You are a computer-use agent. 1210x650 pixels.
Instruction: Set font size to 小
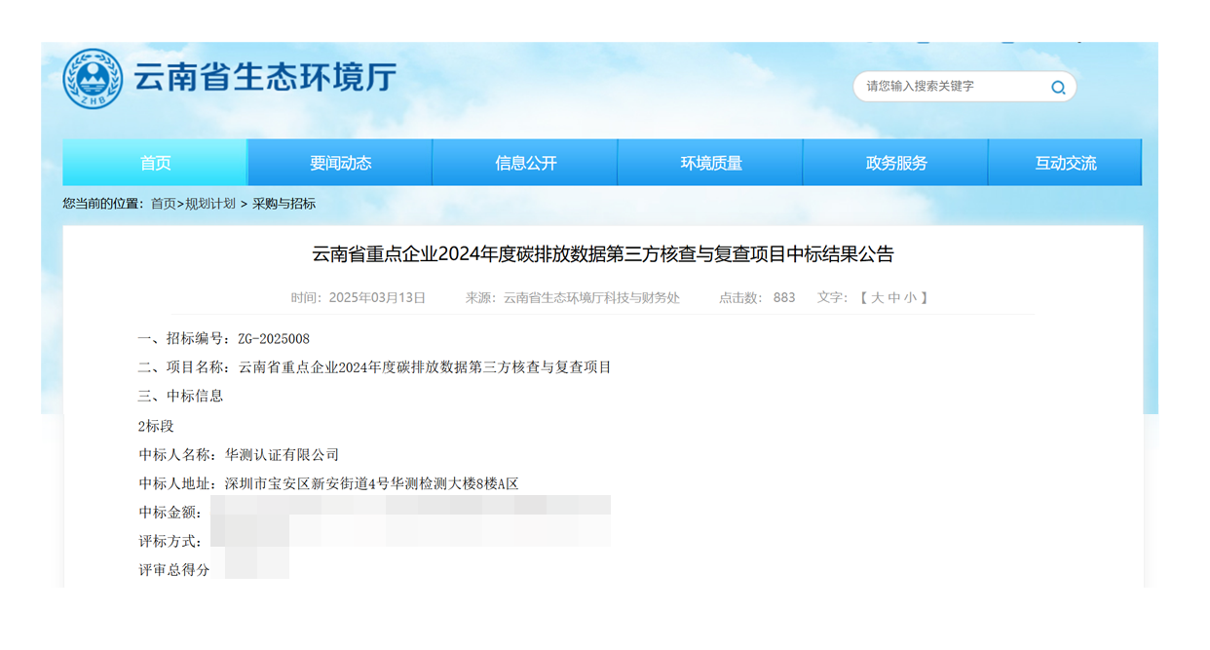click(910, 298)
